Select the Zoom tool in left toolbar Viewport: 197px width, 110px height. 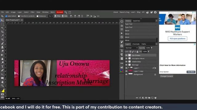[x=2, y=86]
